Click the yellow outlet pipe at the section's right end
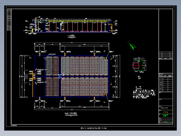 111,28
